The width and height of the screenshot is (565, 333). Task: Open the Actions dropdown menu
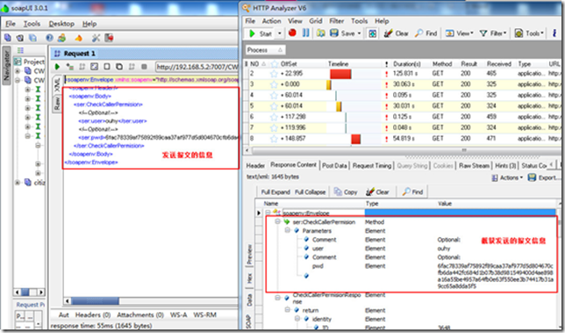507,177
